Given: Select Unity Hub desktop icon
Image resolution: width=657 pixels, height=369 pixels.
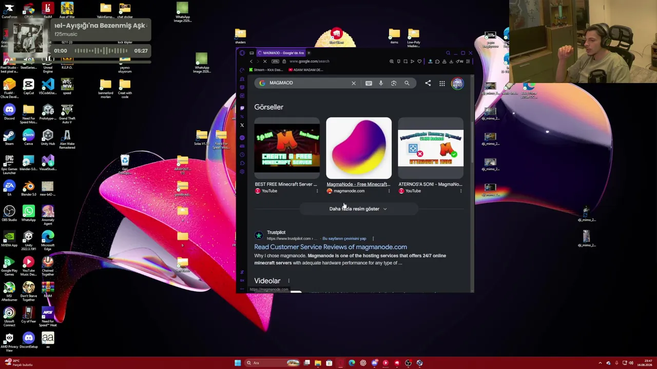Looking at the screenshot, I should pos(48,137).
